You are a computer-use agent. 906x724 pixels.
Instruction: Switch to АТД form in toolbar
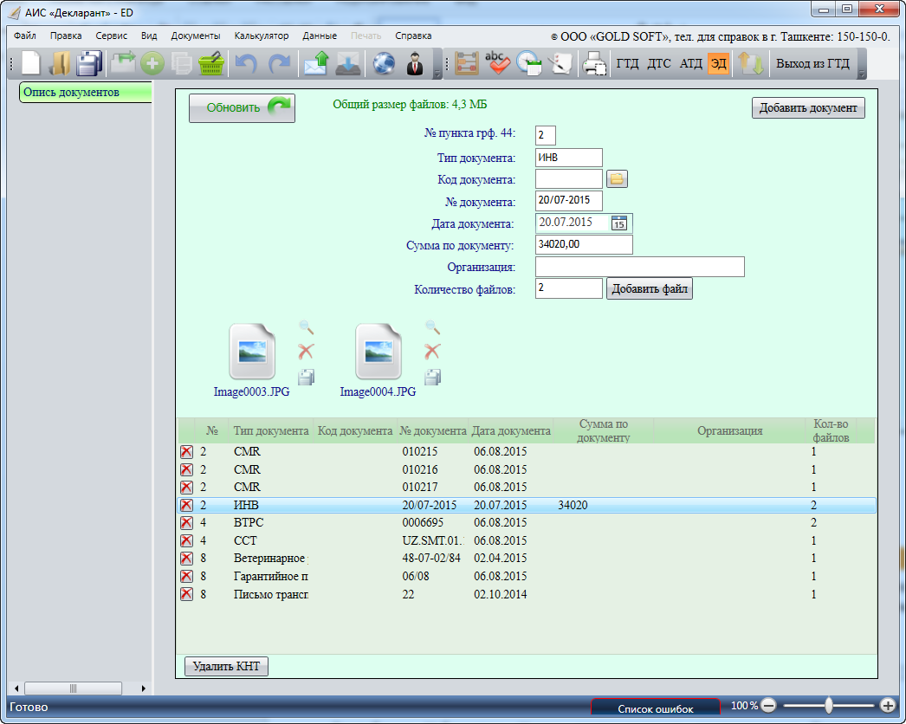[x=690, y=63]
